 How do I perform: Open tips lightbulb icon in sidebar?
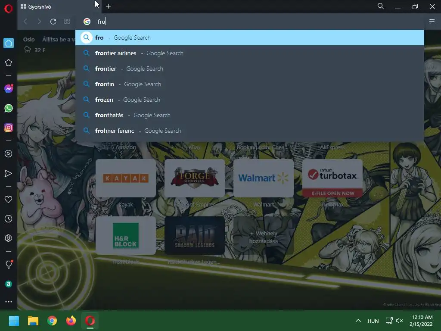pyautogui.click(x=9, y=264)
